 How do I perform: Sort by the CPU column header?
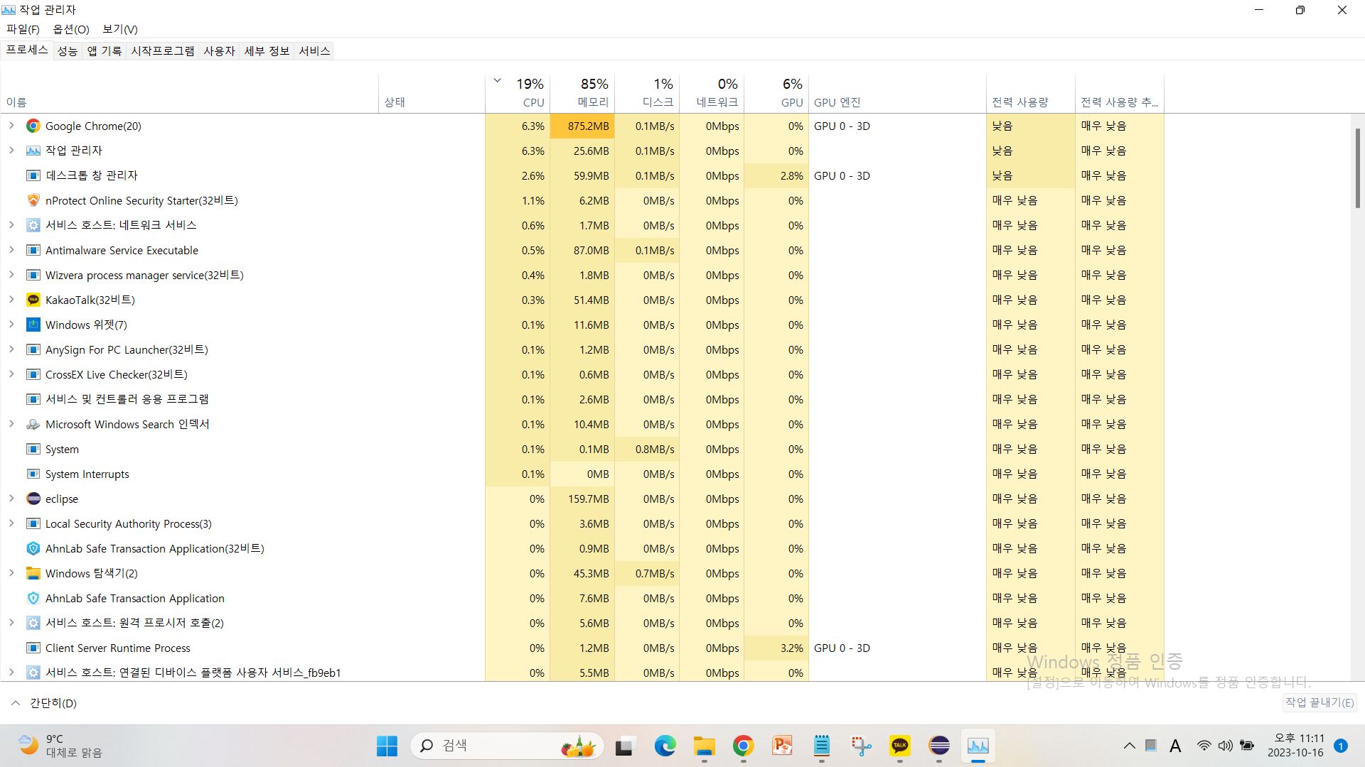click(x=518, y=93)
